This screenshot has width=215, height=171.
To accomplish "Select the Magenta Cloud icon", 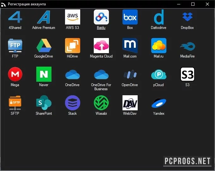I will 101,46.
